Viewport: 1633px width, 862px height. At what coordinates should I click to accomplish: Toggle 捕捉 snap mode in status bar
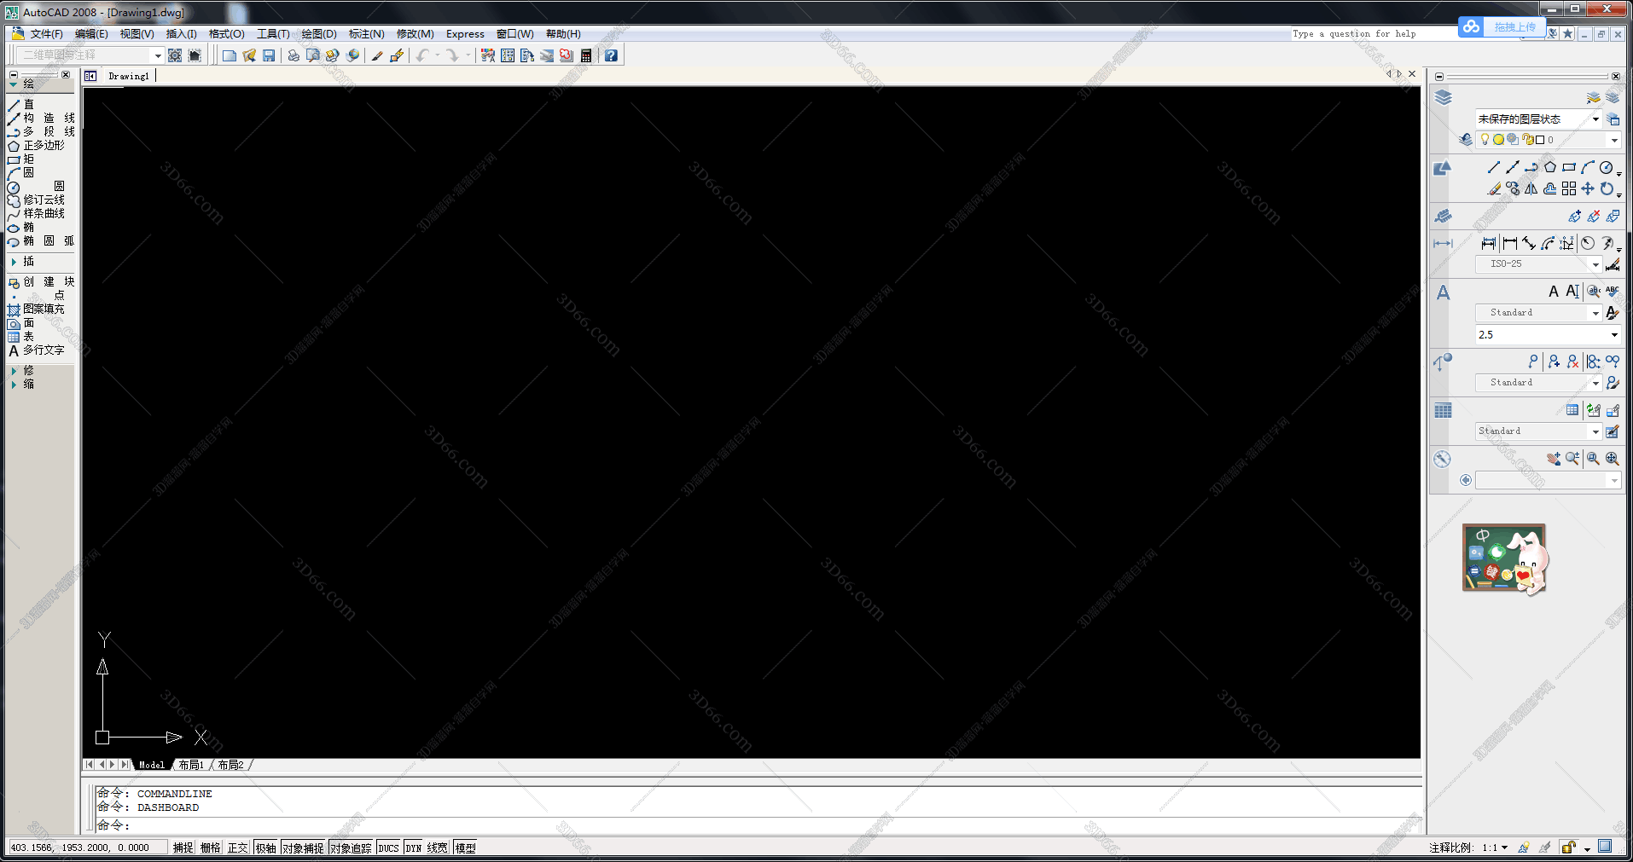click(183, 848)
